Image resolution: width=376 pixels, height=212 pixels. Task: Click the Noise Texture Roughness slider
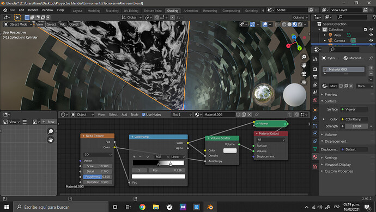[x=98, y=177]
